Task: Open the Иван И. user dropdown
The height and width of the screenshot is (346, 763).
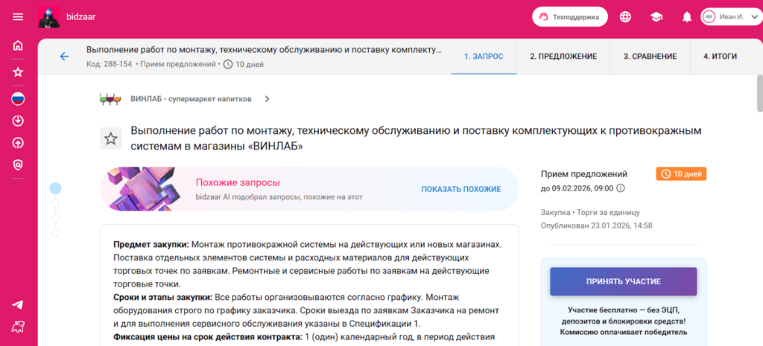Action: 729,16
